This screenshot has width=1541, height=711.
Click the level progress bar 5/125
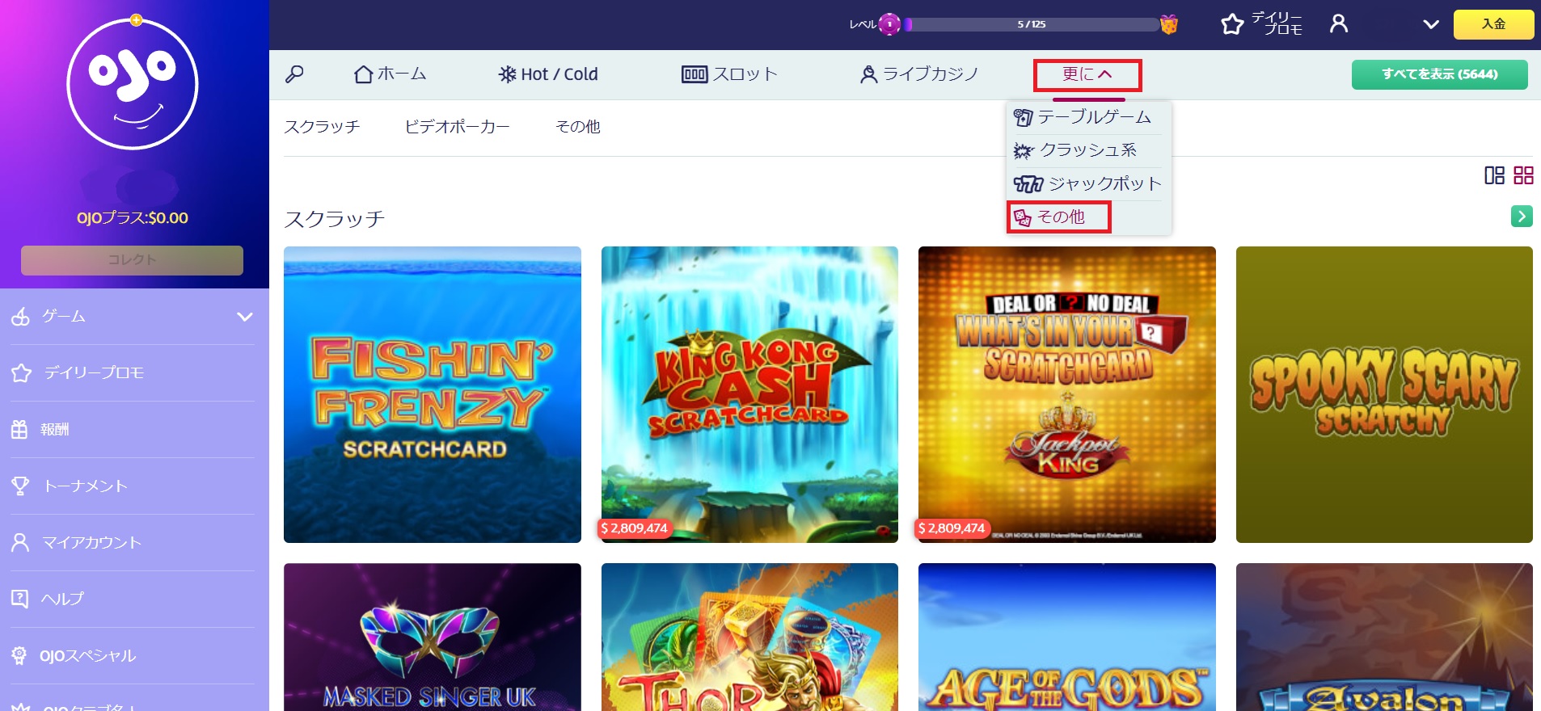1032,24
